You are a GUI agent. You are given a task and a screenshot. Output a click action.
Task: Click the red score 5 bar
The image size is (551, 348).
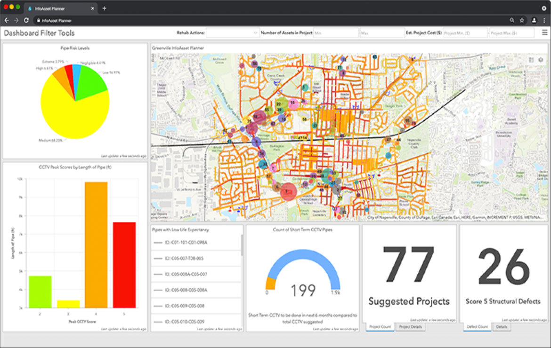point(124,265)
